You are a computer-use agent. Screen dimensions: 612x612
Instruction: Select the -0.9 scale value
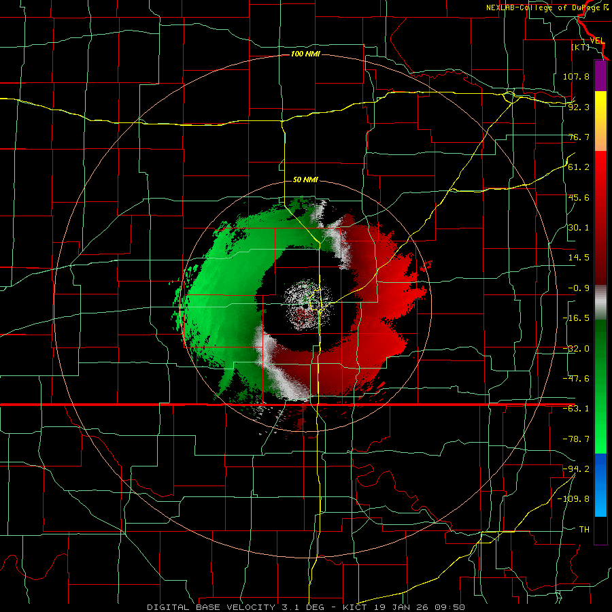579,288
